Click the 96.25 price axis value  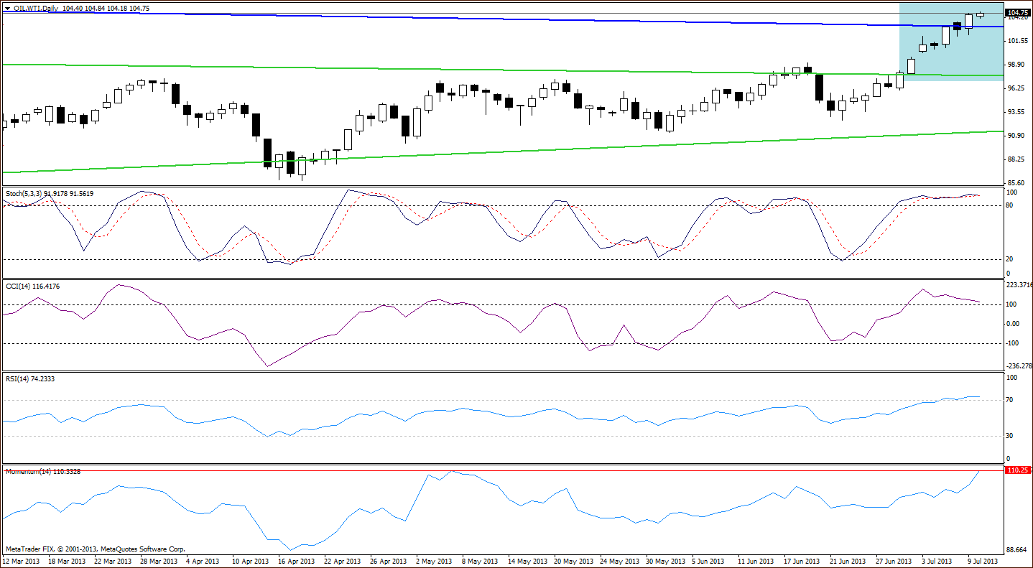(x=1017, y=88)
